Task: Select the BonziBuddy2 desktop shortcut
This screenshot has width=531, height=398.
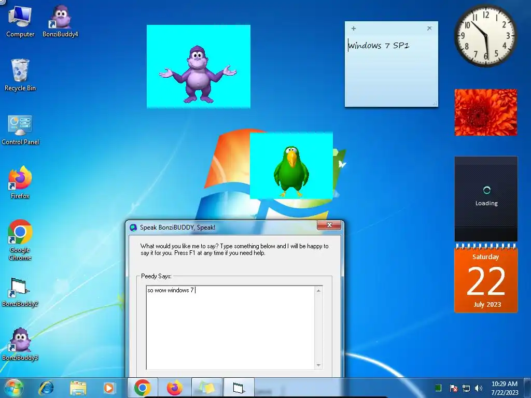Action: [20, 292]
